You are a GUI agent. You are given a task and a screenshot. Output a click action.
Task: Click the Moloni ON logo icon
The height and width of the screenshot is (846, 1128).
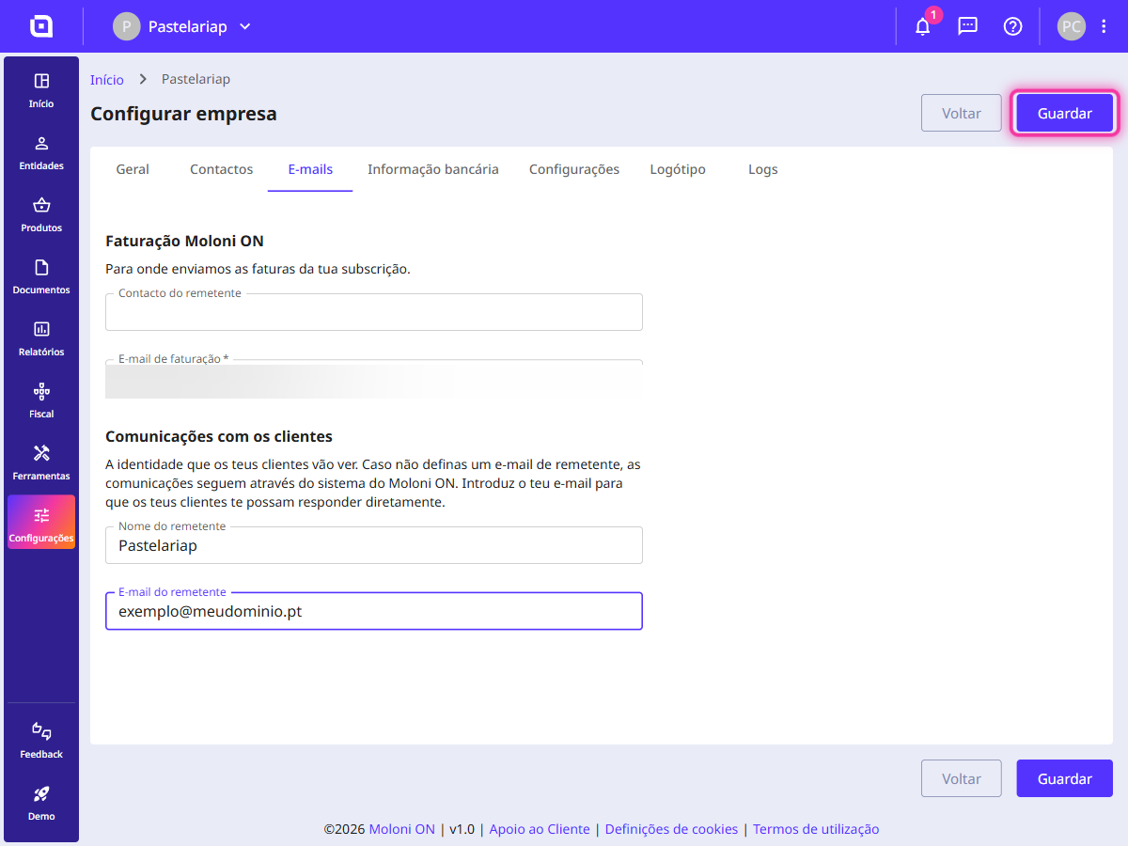pos(41,26)
